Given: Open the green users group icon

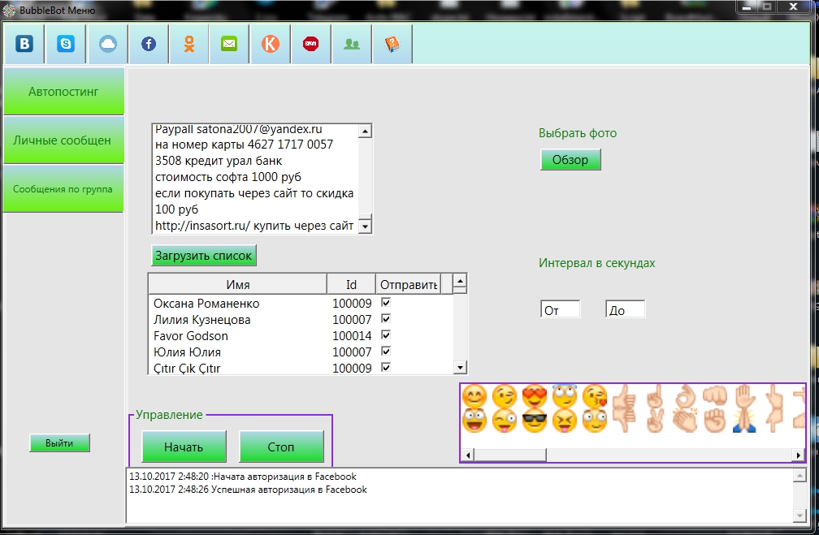Looking at the screenshot, I should pos(352,44).
